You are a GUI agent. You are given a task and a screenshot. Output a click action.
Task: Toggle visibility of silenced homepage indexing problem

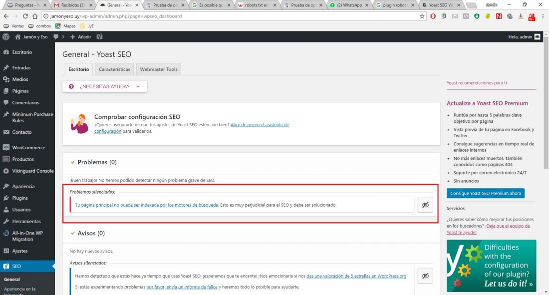tap(425, 205)
